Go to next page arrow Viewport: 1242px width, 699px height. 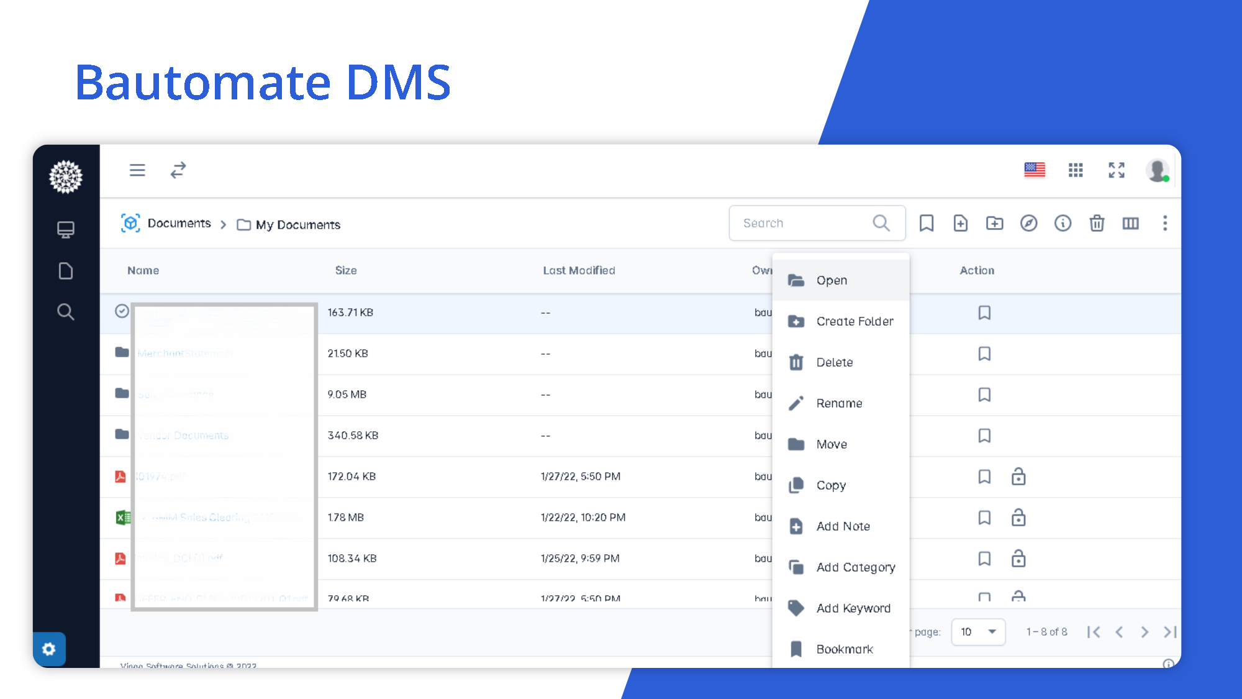point(1145,632)
